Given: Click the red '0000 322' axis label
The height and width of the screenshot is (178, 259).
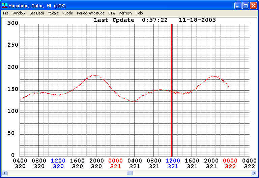Looking at the screenshot, I should (230, 163).
